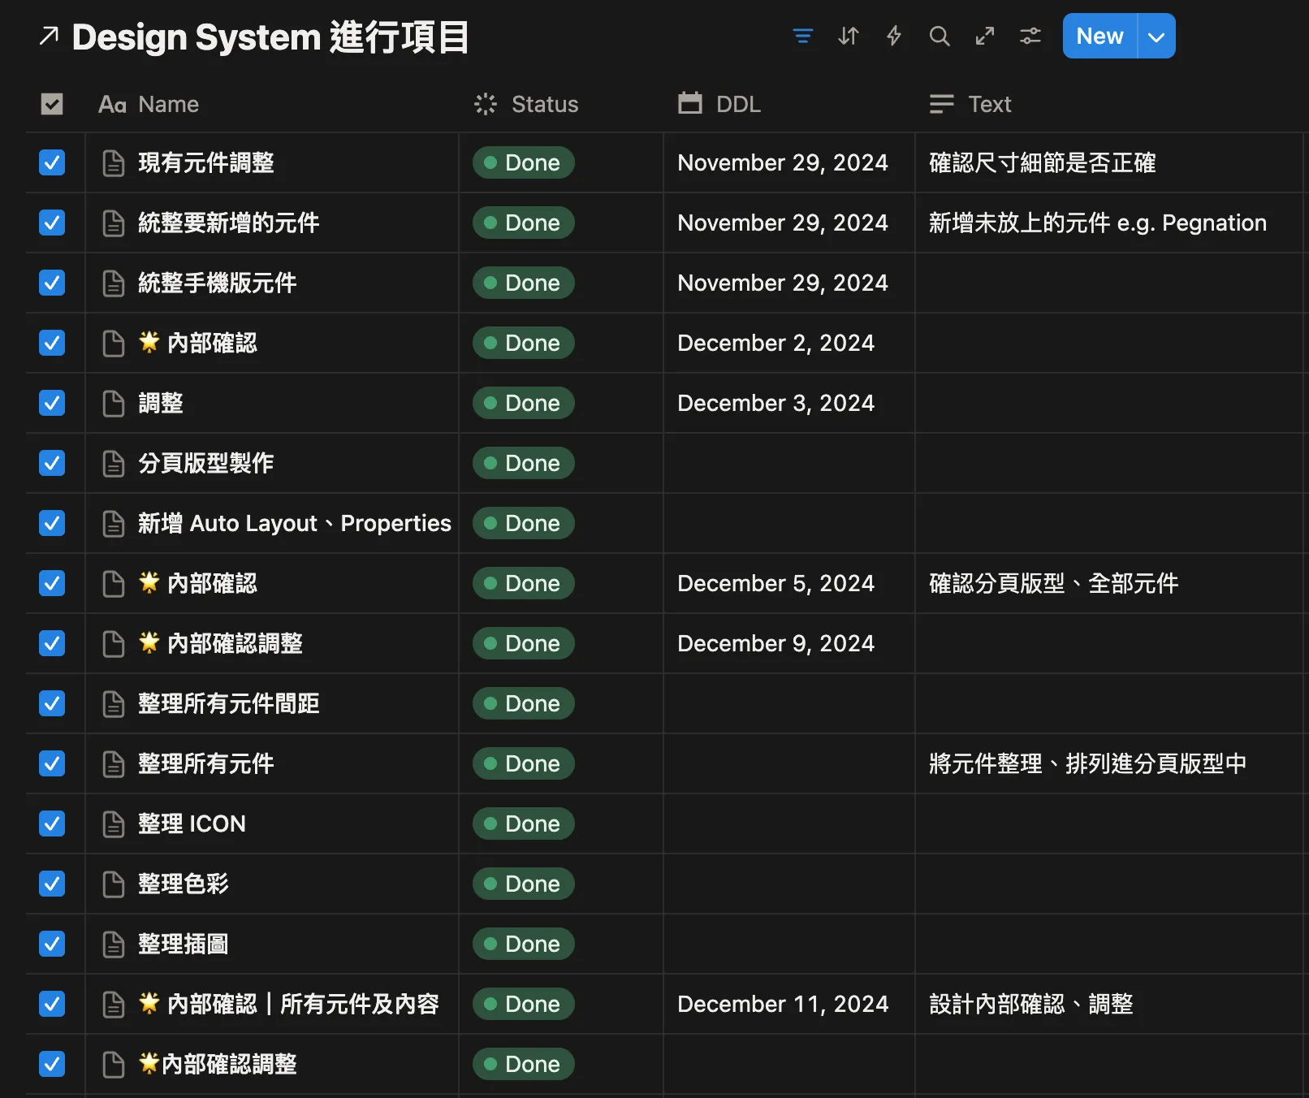Uncheck the 整理插圖 row checkbox
Viewport: 1309px width, 1098px height.
tap(52, 944)
